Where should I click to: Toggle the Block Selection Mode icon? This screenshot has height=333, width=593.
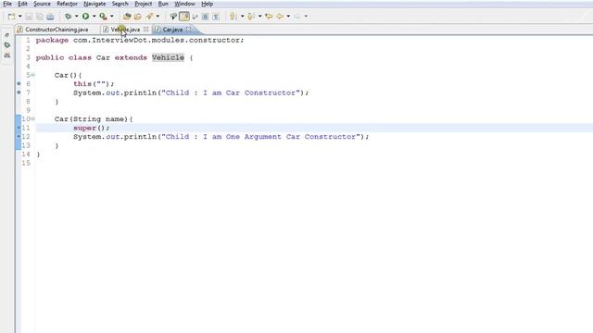(x=205, y=17)
